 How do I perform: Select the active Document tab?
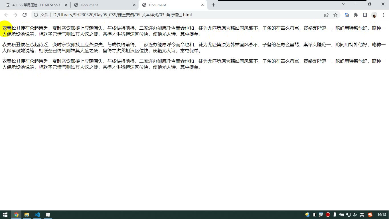point(173,5)
